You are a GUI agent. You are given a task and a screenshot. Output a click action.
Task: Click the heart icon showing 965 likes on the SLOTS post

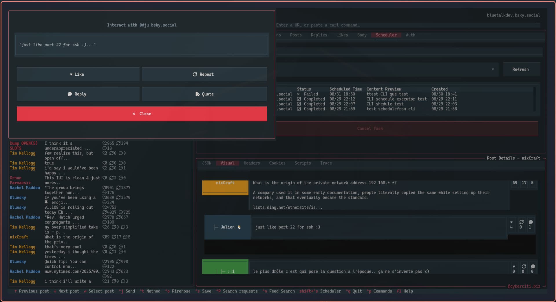pyautogui.click(x=105, y=143)
